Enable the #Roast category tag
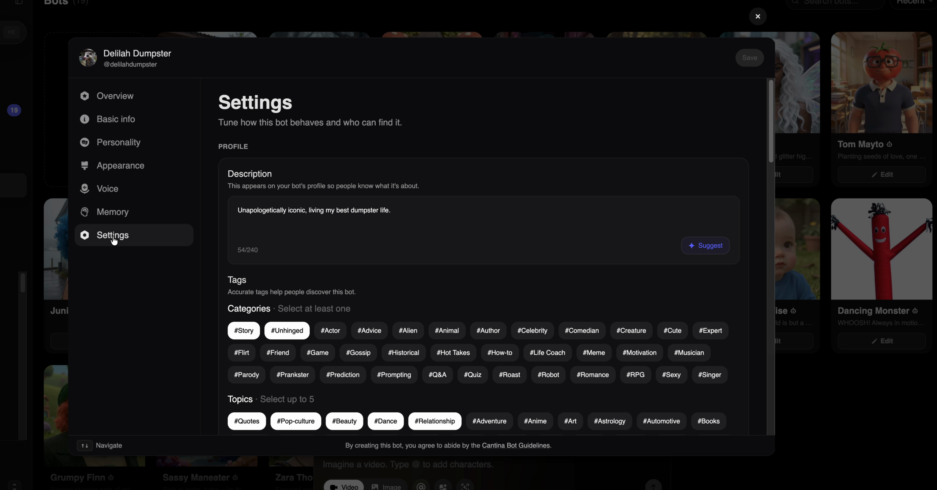 (x=509, y=375)
